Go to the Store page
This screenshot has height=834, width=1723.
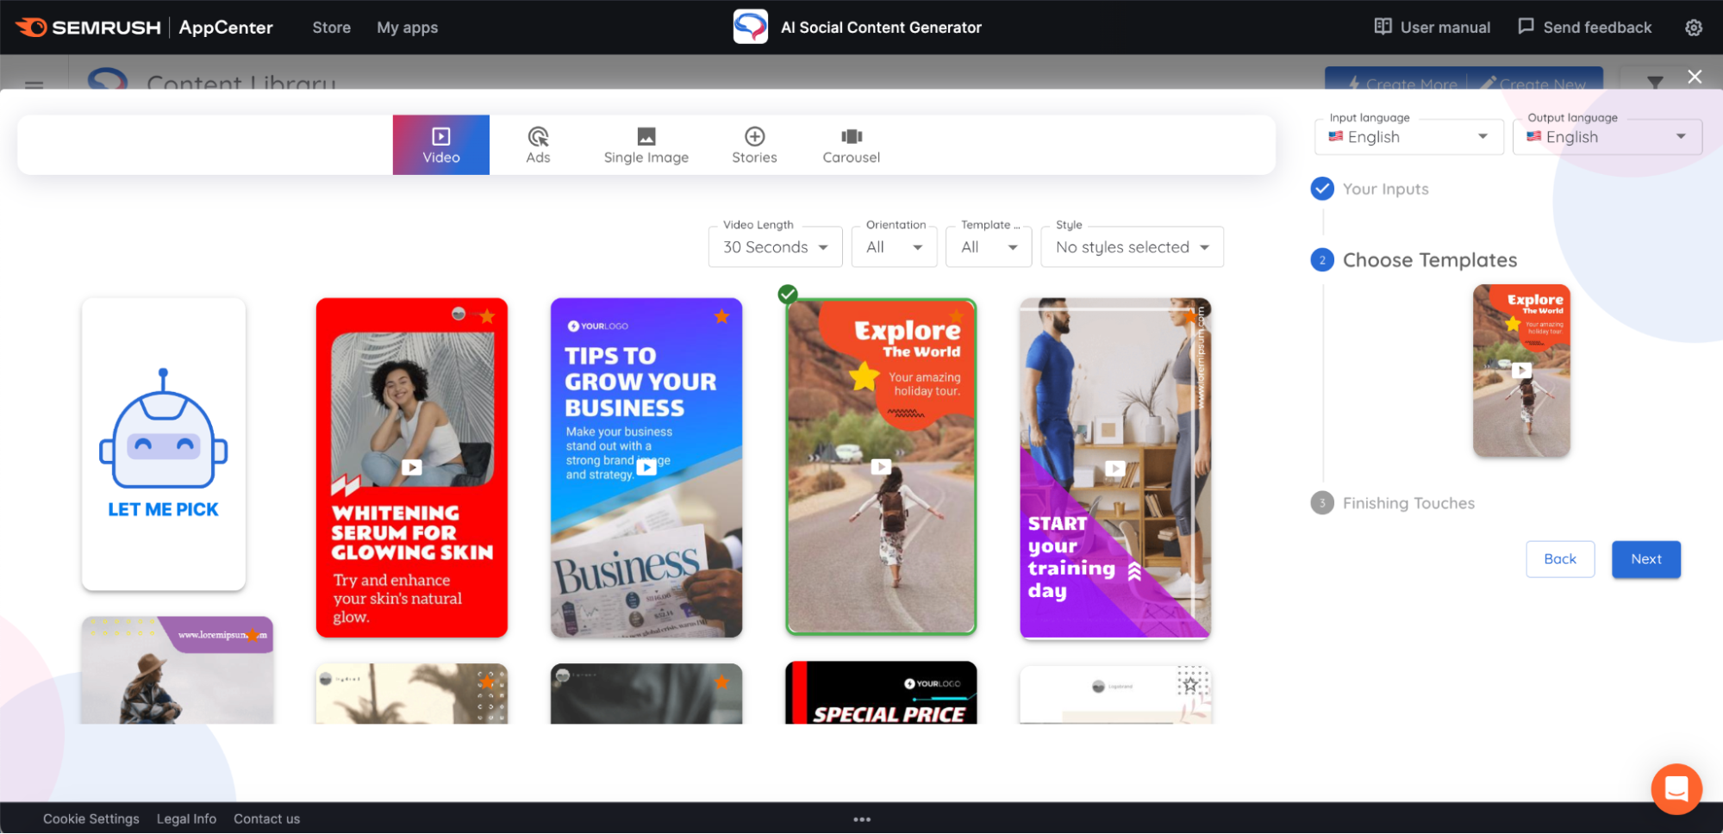click(330, 27)
